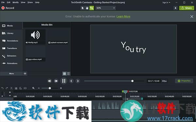Click the playback progress slider handle
Viewport: 196px width, 122px height.
132,81
